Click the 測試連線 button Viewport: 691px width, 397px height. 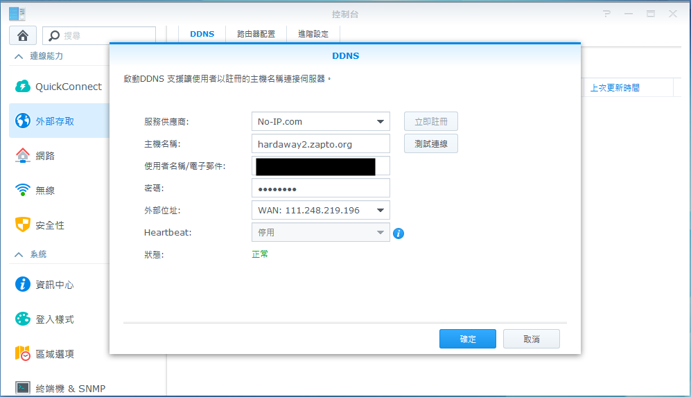coord(431,143)
